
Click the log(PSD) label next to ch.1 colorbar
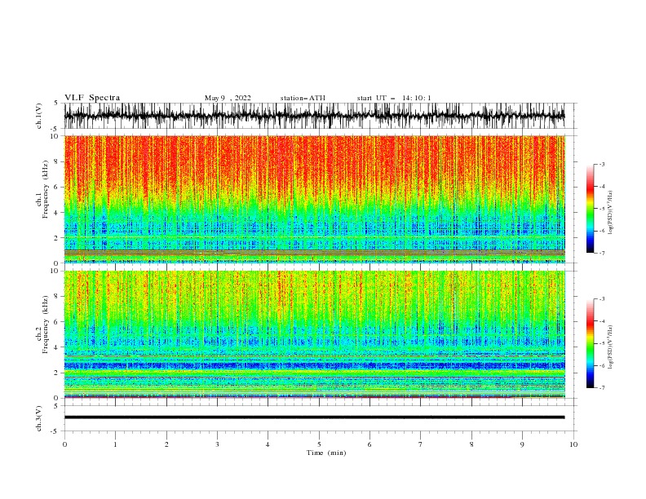610,213
